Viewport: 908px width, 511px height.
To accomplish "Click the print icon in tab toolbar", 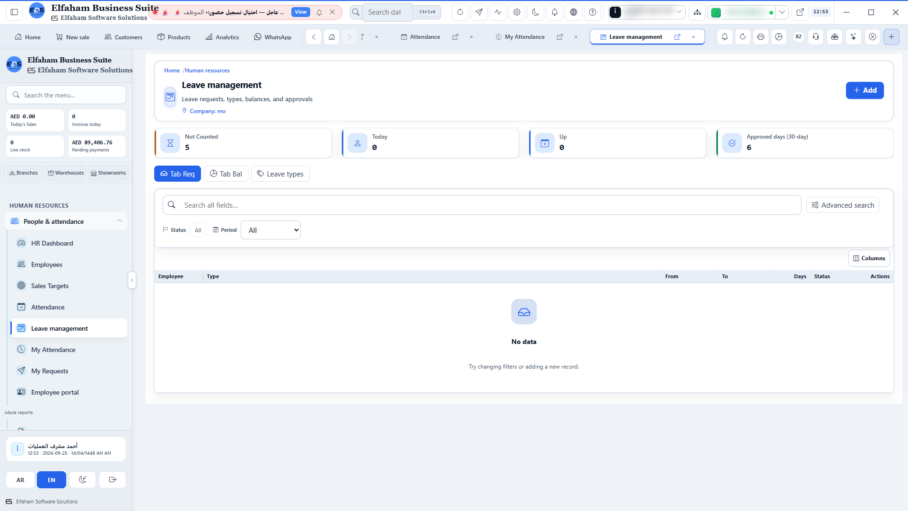I will click(x=760, y=37).
